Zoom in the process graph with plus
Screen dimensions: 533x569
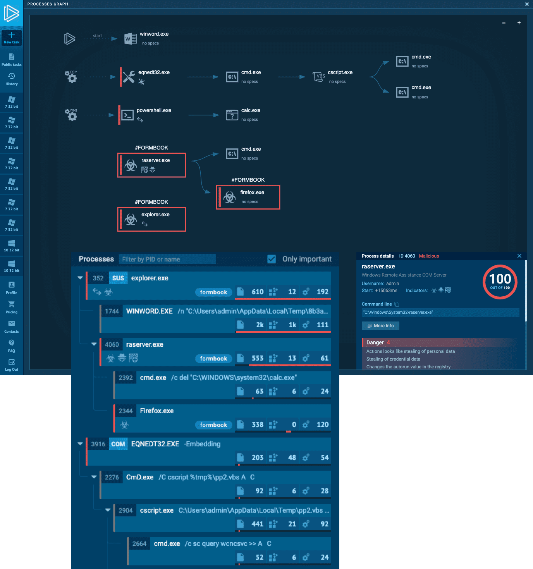519,23
